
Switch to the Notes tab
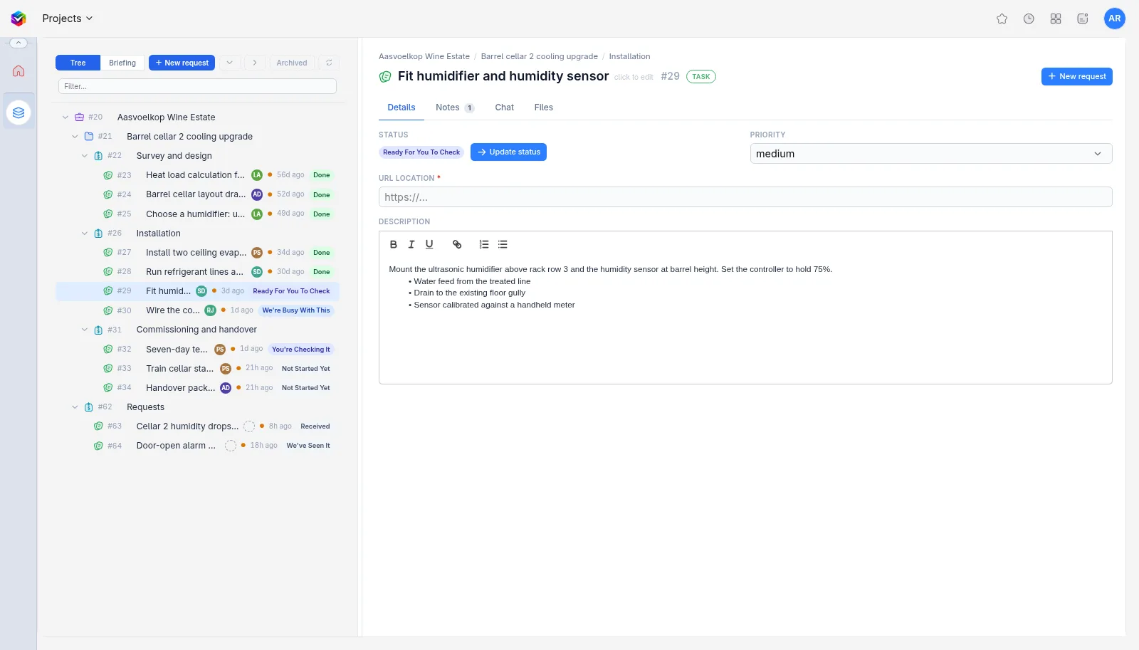(x=455, y=108)
